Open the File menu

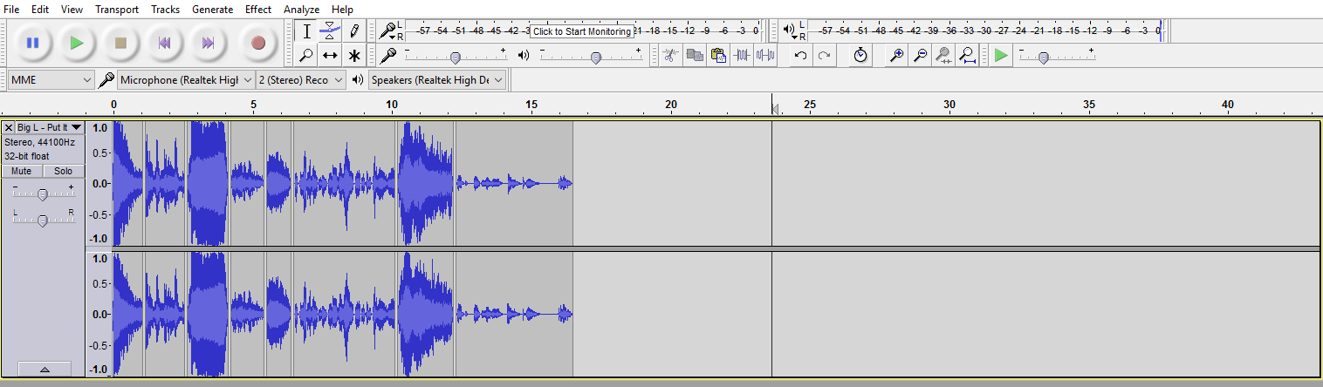click(x=11, y=10)
